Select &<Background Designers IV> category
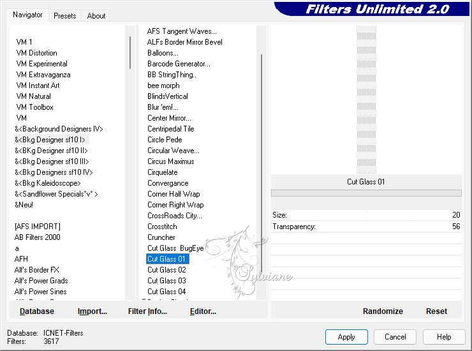472x351 pixels. [59, 129]
